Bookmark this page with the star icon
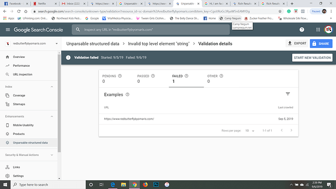 coord(280,11)
